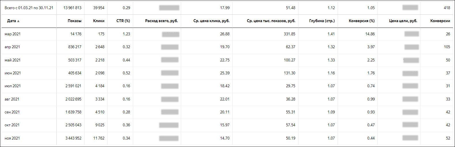Screen dimensions: 455x147
Task: Click the май 2021 row label
Action: pyautogui.click(x=12, y=60)
